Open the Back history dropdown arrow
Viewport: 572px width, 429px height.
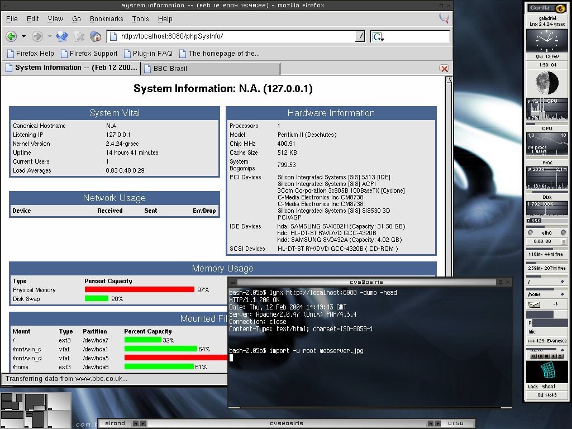(x=23, y=36)
